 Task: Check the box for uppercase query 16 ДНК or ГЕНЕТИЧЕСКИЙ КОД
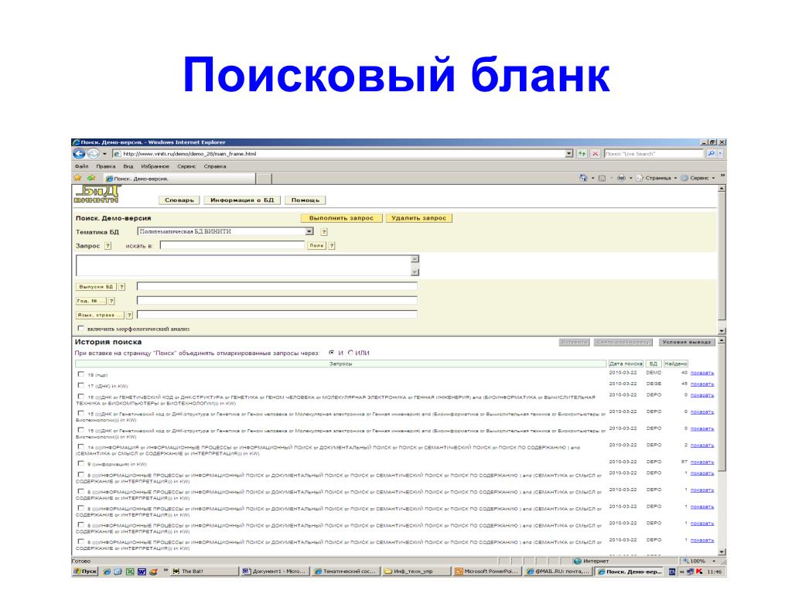pos(80,397)
